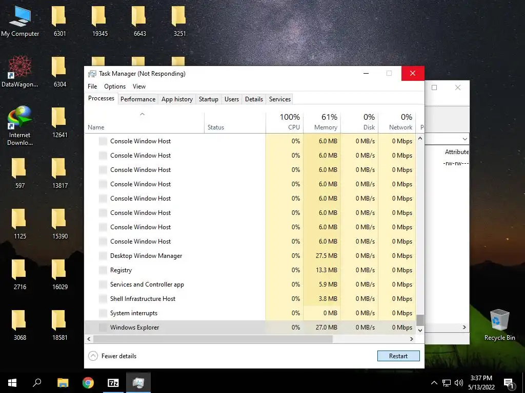Show hidden system tray icons

(x=434, y=383)
